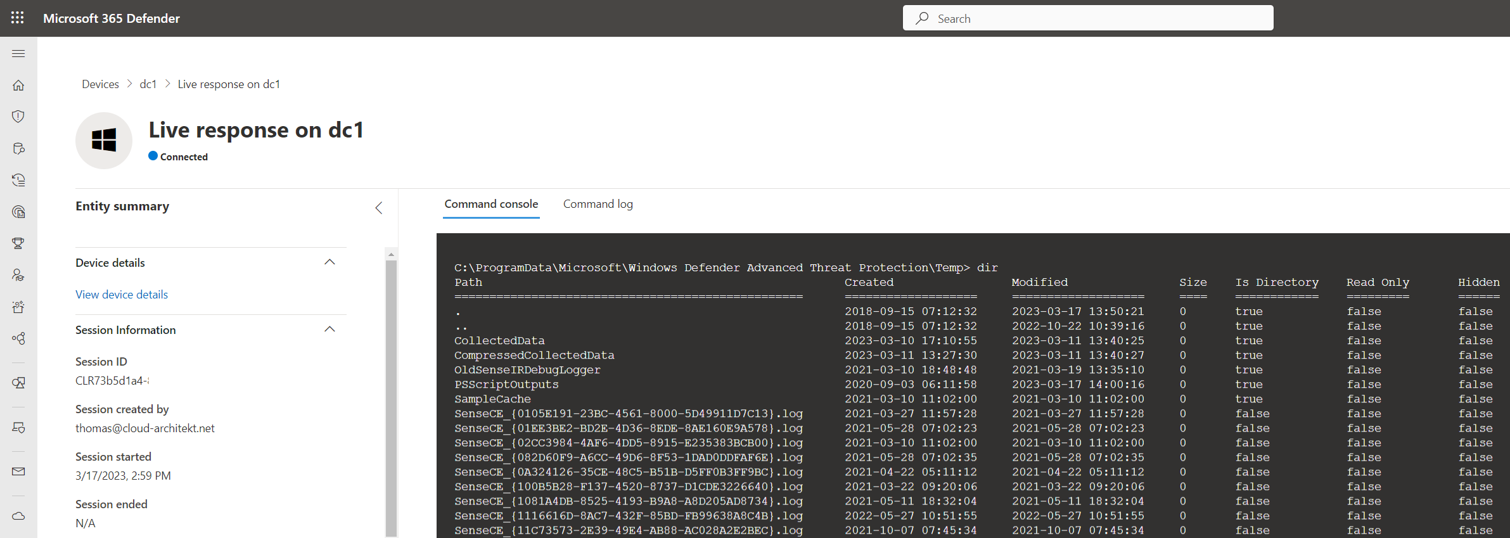Click Modified date 2023-03-17 14:00:16
Image resolution: width=1510 pixels, height=538 pixels.
point(1078,384)
